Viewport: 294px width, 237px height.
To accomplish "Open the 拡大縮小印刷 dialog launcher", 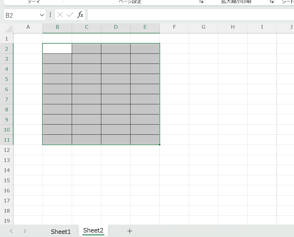I will click(272, 2).
